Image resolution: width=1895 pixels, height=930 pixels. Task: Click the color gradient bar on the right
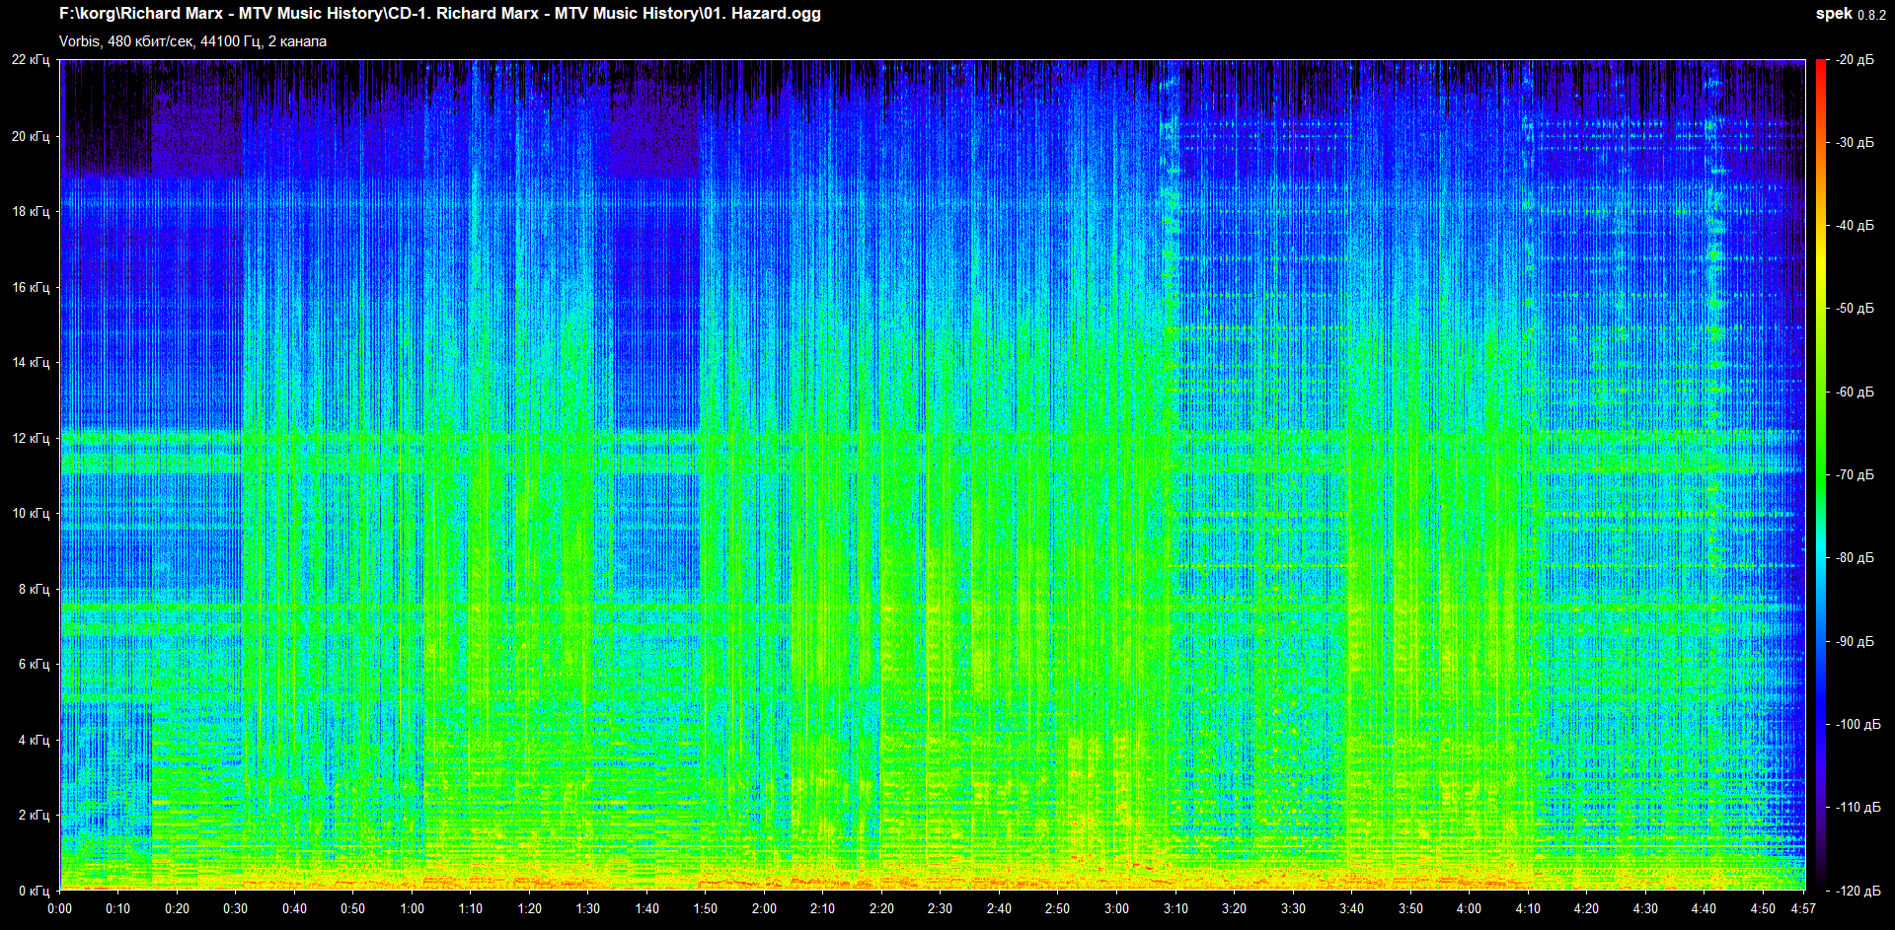click(x=1820, y=473)
